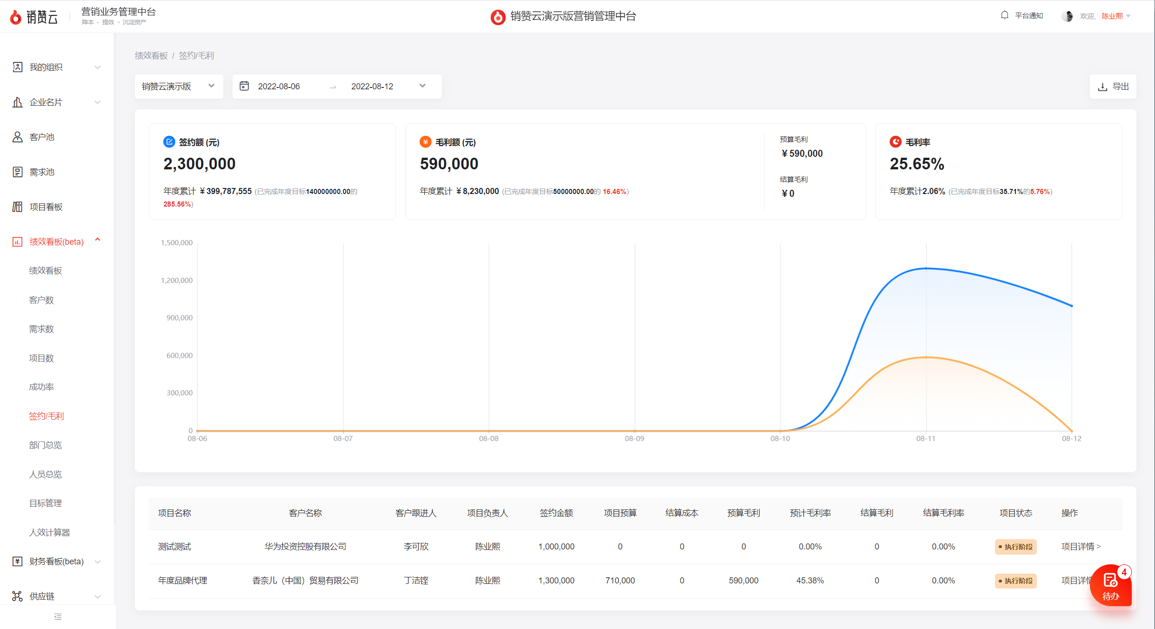Click the export download icon
This screenshot has height=629, width=1155.
point(1102,87)
